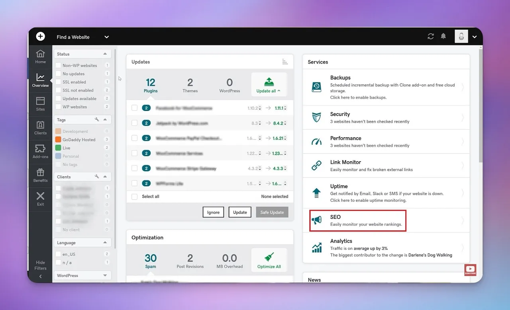510x310 pixels.
Task: Expand the Backups row chevron
Action: 463,87
